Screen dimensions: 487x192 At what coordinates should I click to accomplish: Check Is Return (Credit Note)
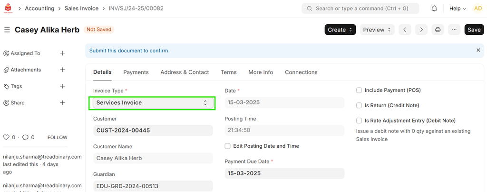[x=360, y=105]
